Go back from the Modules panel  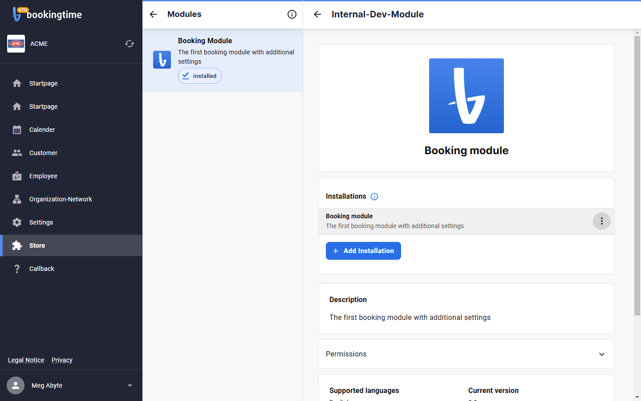[153, 14]
